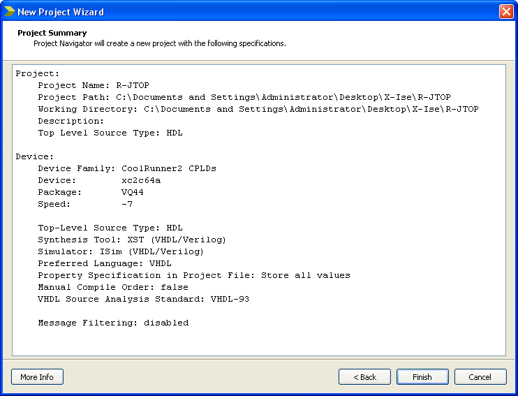Click the Message Filtering: disabled line
The width and height of the screenshot is (518, 396).
113,323
